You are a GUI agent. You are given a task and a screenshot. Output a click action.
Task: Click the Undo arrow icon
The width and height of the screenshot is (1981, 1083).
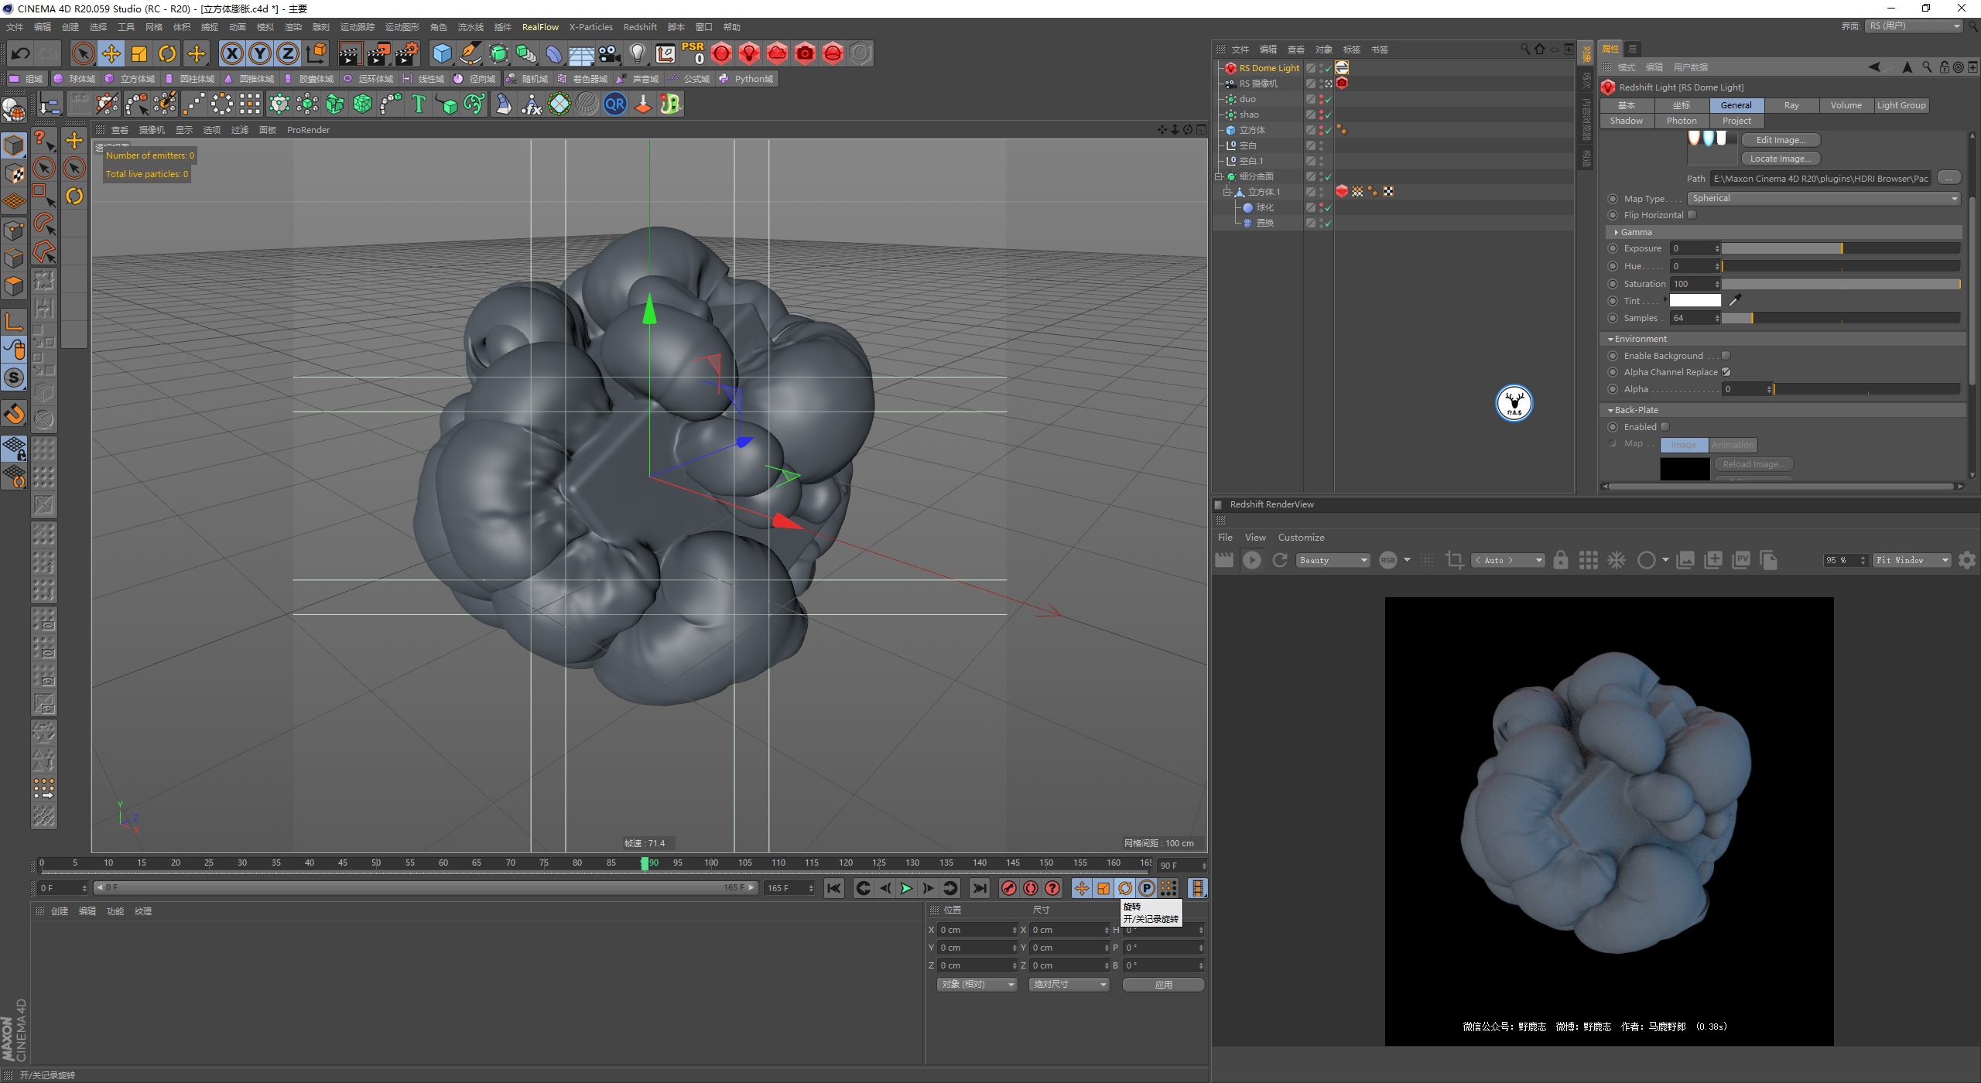tap(21, 53)
